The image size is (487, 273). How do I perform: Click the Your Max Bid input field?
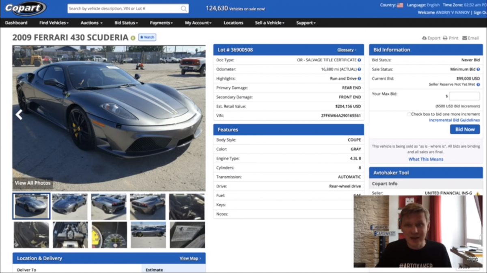pos(464,96)
